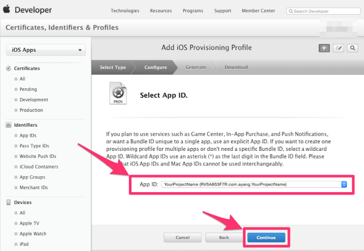
Task: Click the Identifiers section icon
Action: [x=9, y=125]
